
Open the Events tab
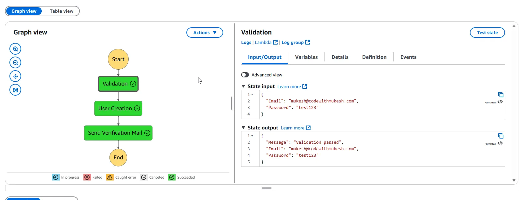pos(408,57)
